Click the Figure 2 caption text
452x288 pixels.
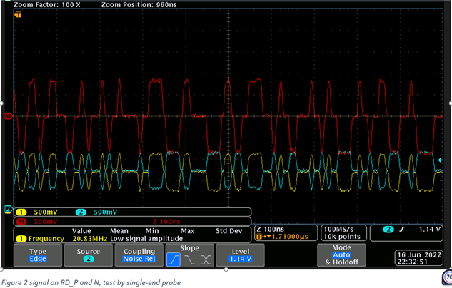coord(91,282)
